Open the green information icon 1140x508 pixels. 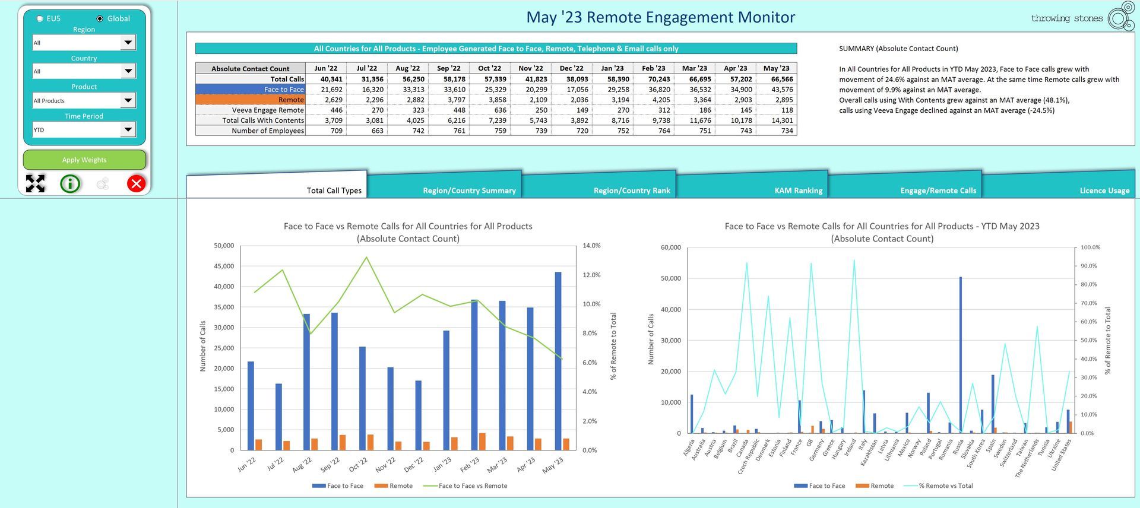[70, 183]
